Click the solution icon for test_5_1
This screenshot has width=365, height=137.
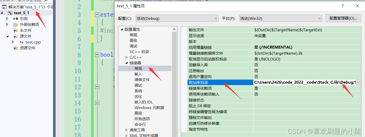click(4, 7)
